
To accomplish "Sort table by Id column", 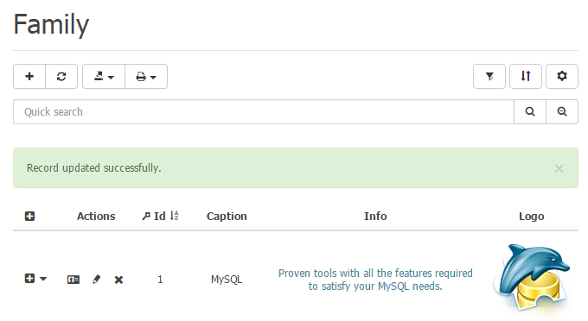I will click(160, 216).
